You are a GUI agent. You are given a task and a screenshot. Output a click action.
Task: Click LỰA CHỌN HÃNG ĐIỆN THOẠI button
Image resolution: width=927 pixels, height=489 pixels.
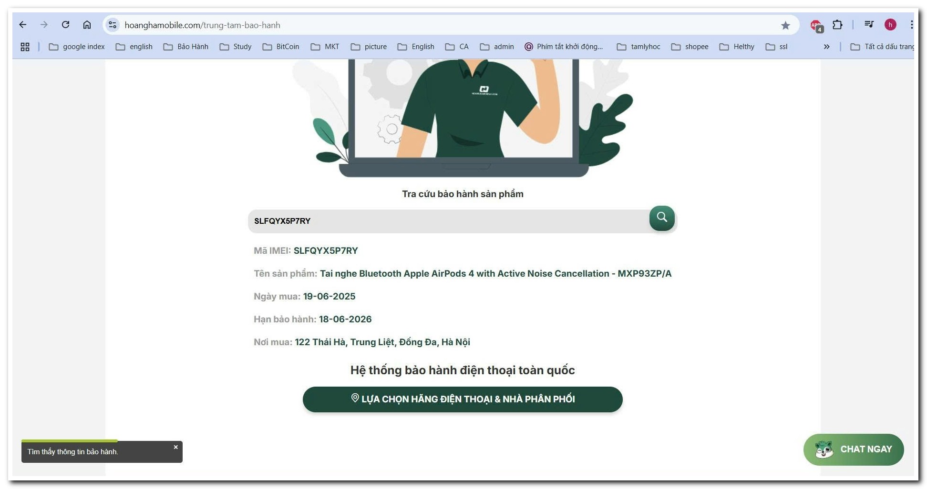click(x=463, y=399)
